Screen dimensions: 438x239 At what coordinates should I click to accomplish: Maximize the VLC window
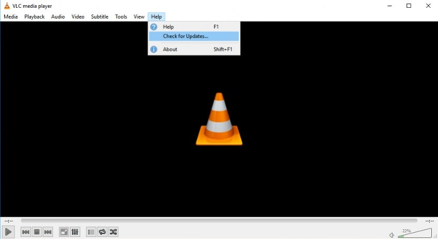409,6
